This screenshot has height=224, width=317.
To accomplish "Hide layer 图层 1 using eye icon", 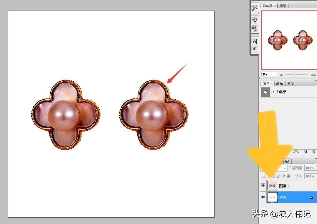I will point(263,186).
